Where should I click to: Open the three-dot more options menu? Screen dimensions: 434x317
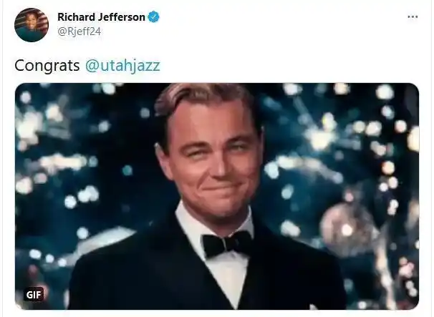coord(413,17)
